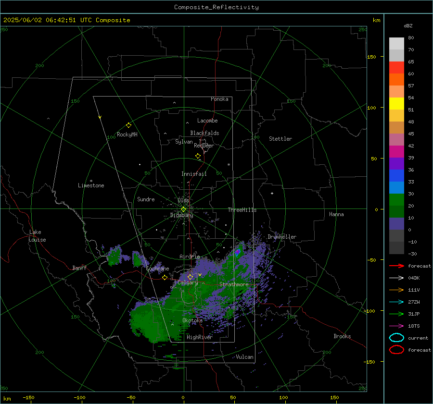The height and width of the screenshot is (404, 433).
Task: Pick the cyan 27ZW arrow legend icon
Action: 396,302
